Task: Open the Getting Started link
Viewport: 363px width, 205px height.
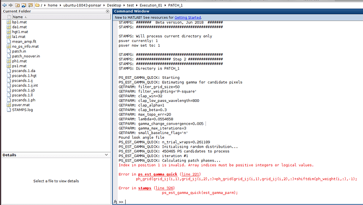Action: coord(187,17)
